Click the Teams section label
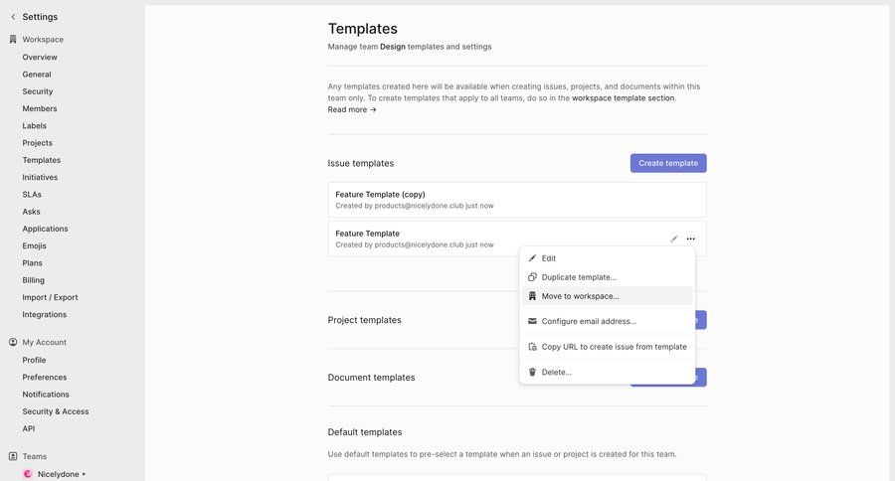 tap(35, 456)
